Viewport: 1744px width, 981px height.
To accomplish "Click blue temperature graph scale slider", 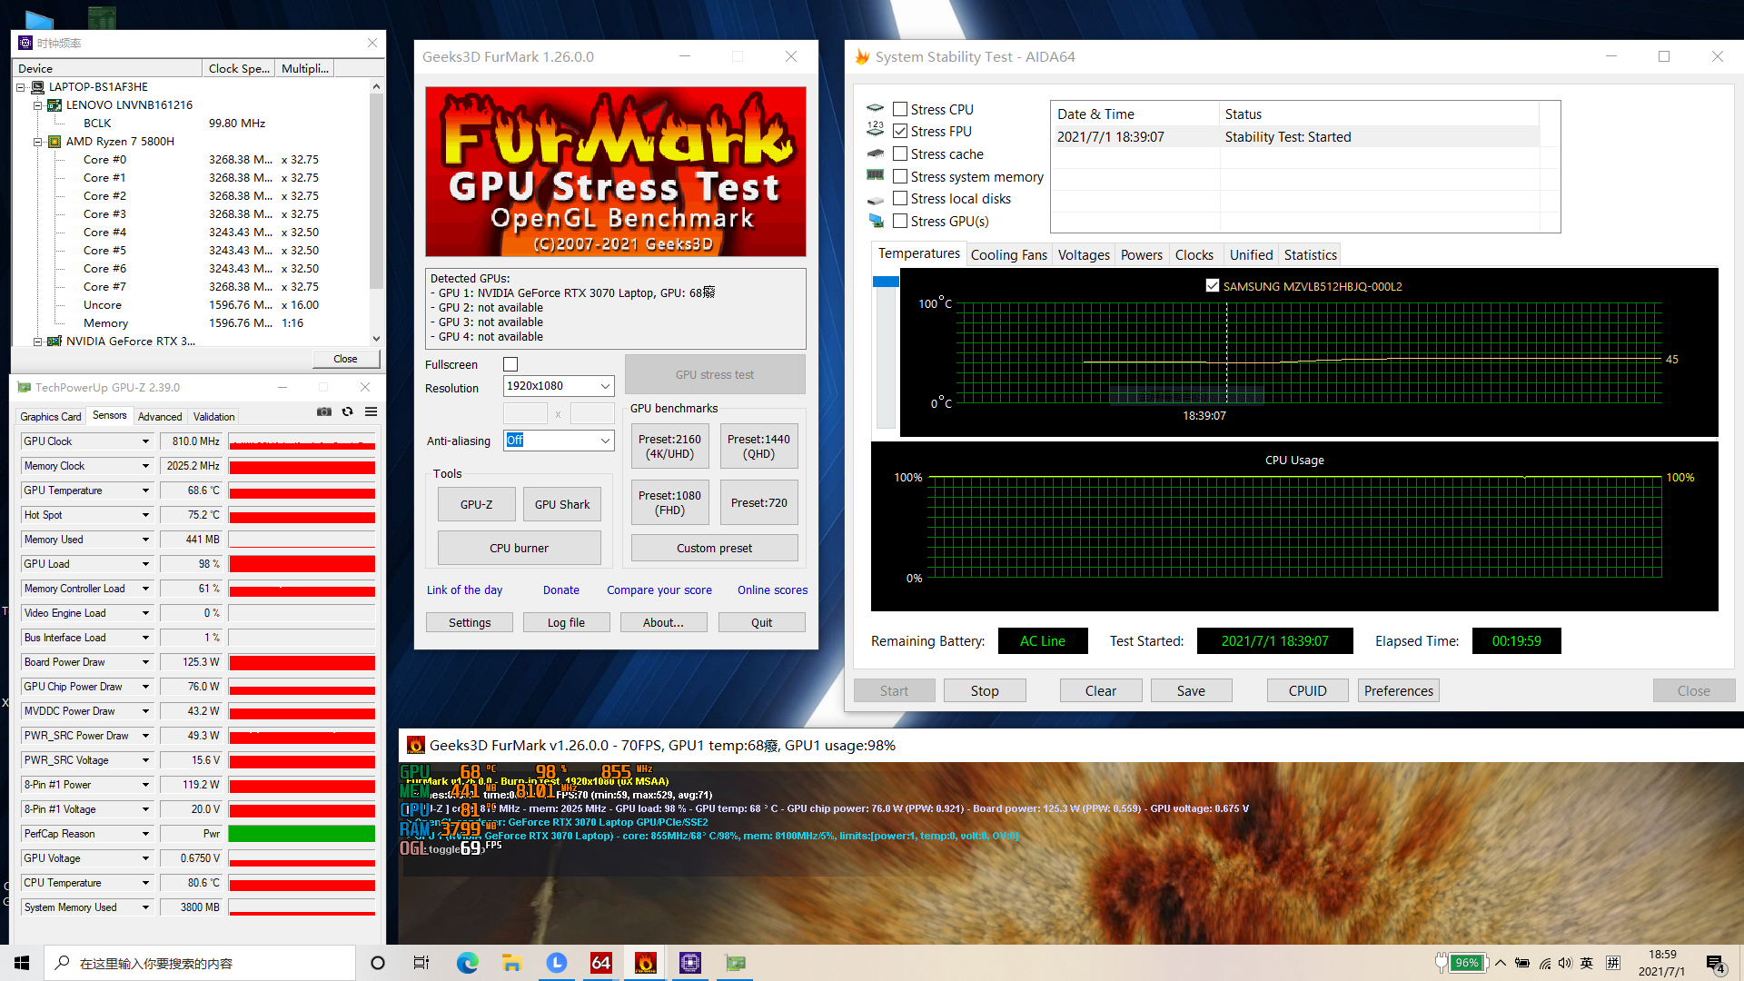I will (x=886, y=282).
